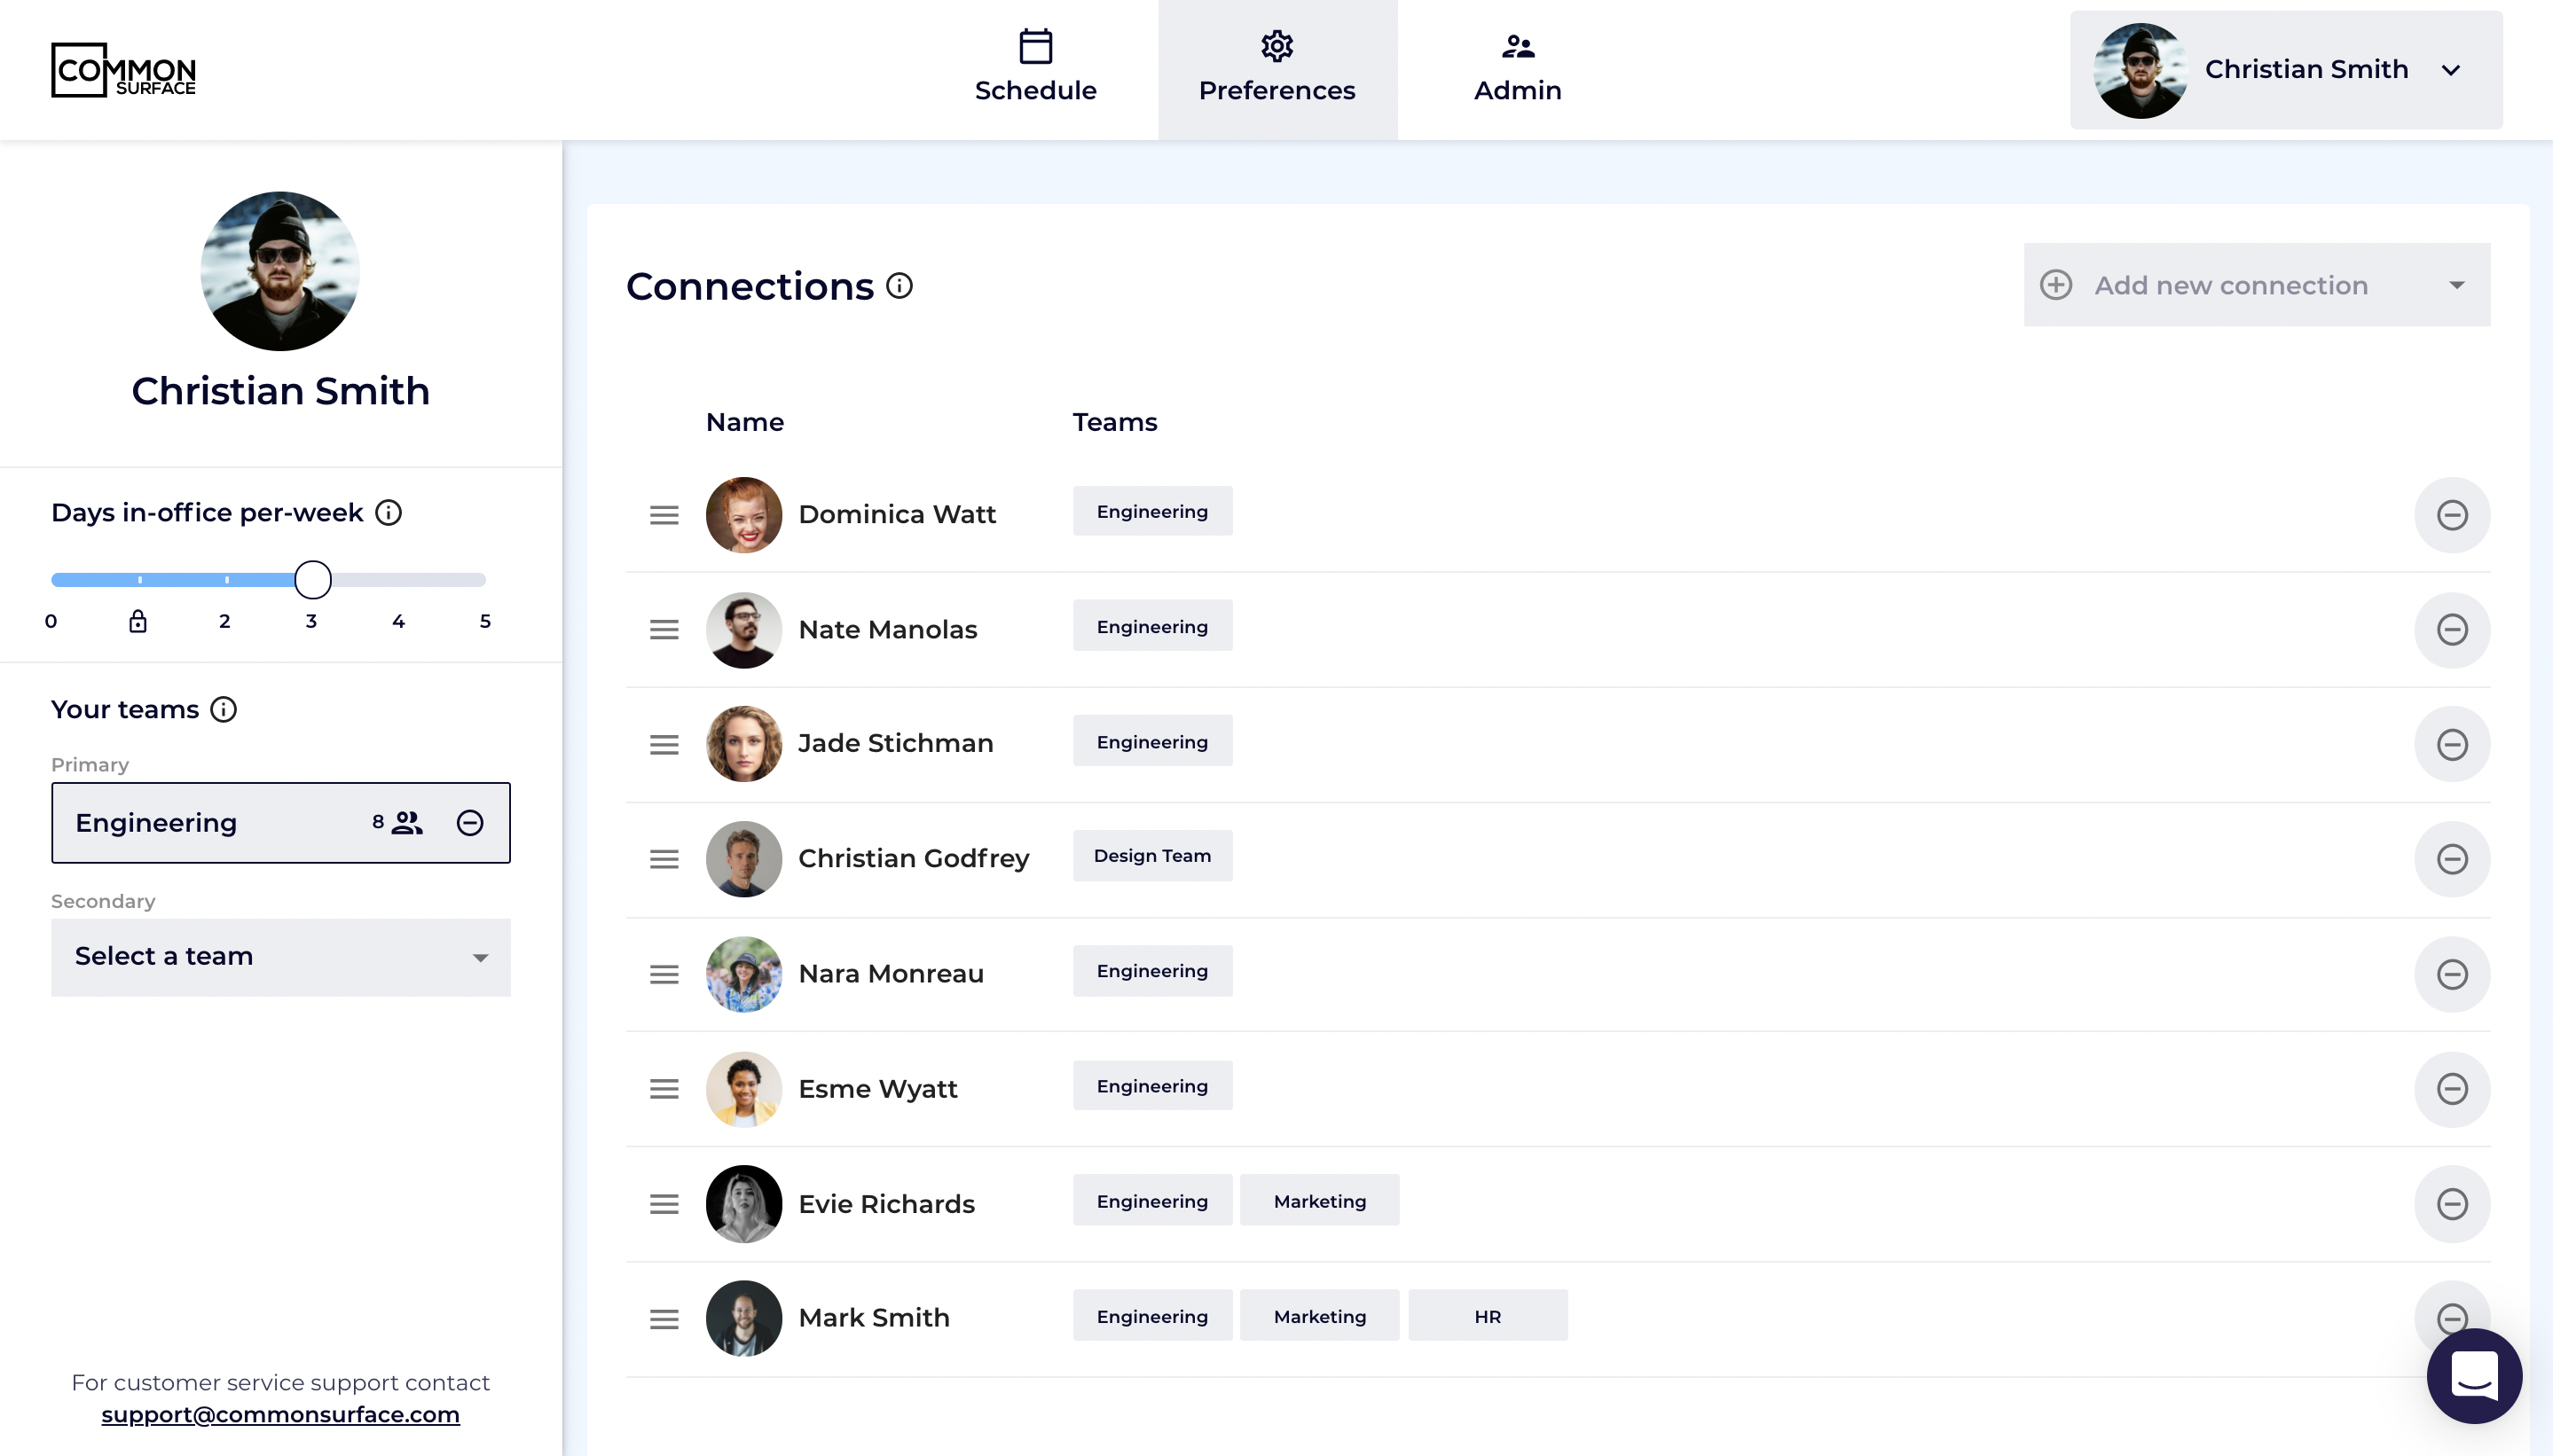The image size is (2553, 1456).
Task: Click info icon next to Your teams
Action: (x=223, y=710)
